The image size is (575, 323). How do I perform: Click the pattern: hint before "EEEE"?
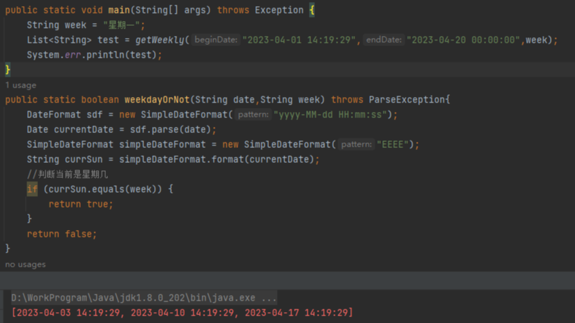point(356,144)
